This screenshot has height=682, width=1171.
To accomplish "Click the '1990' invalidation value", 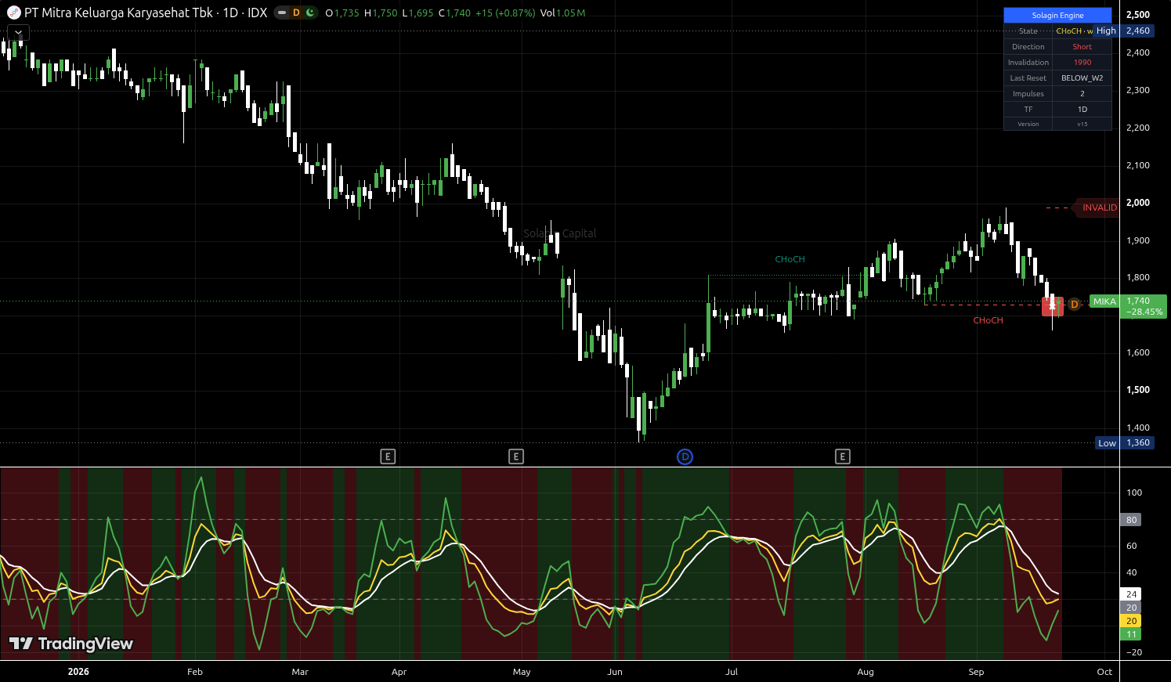I will (x=1082, y=63).
